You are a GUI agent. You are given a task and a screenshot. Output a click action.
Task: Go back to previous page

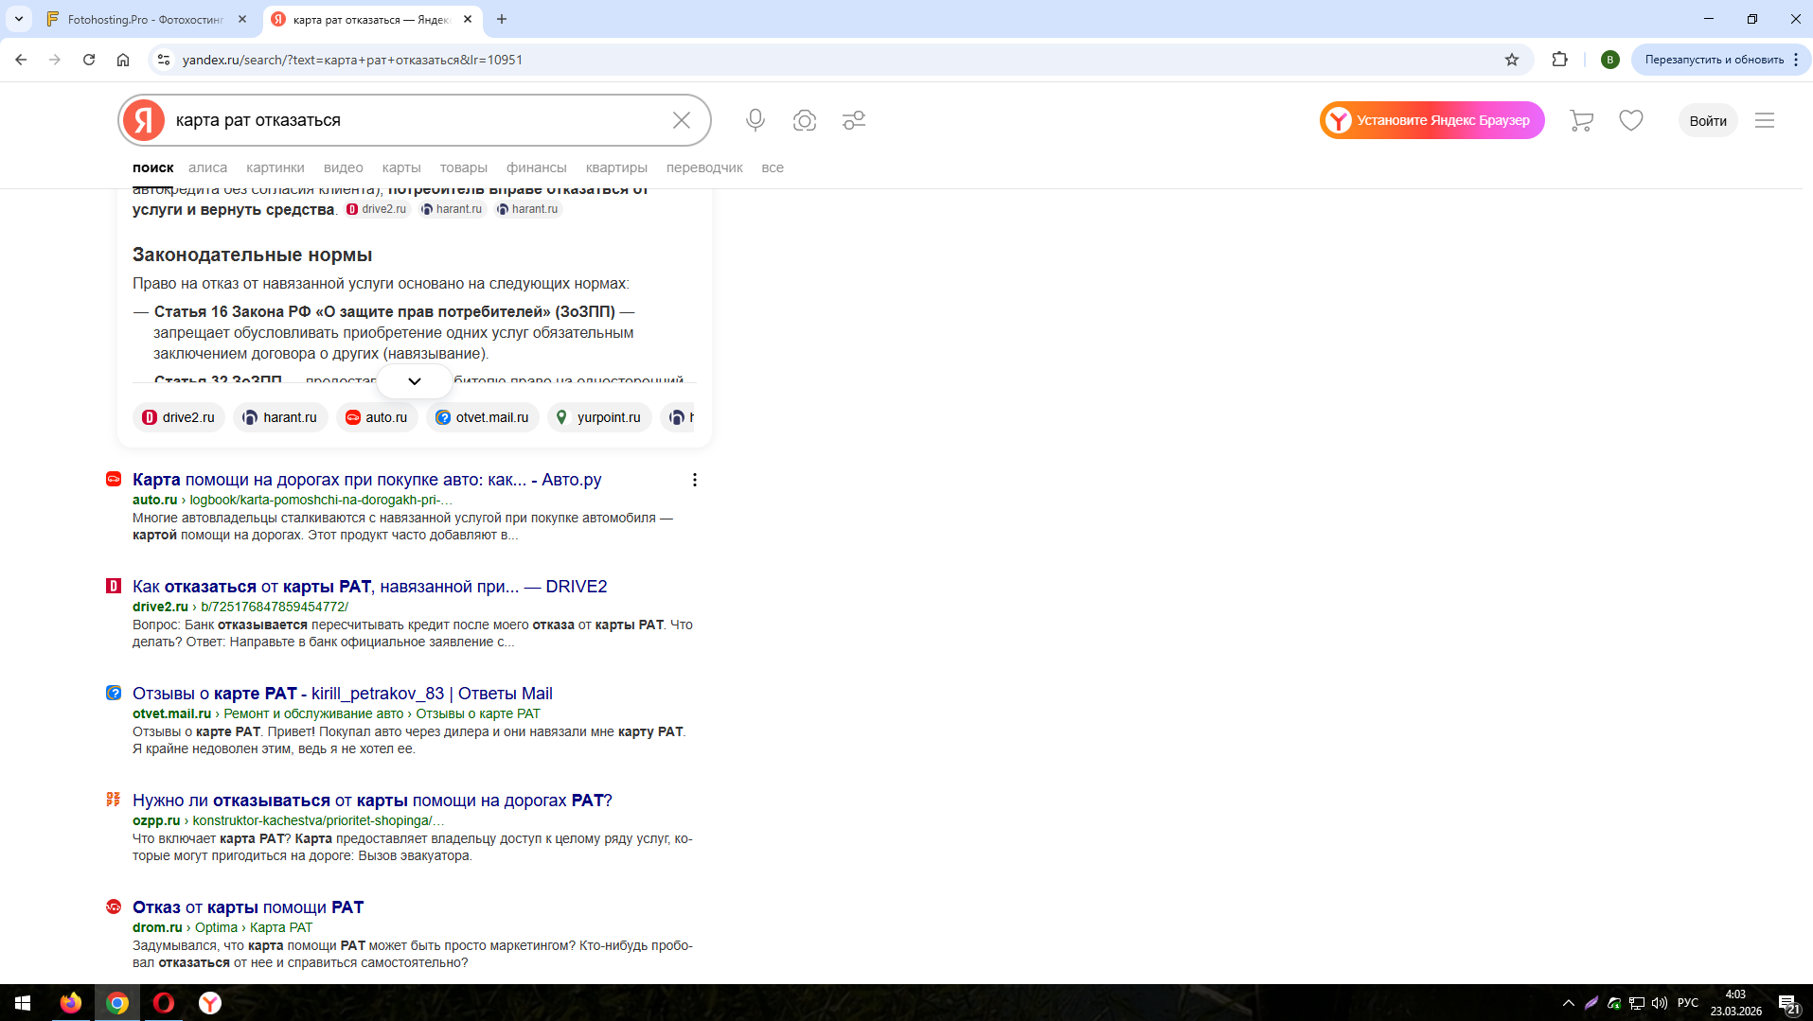click(x=21, y=60)
